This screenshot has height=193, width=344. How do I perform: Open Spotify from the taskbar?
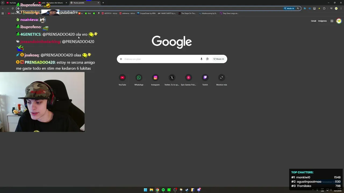[x=163, y=190]
